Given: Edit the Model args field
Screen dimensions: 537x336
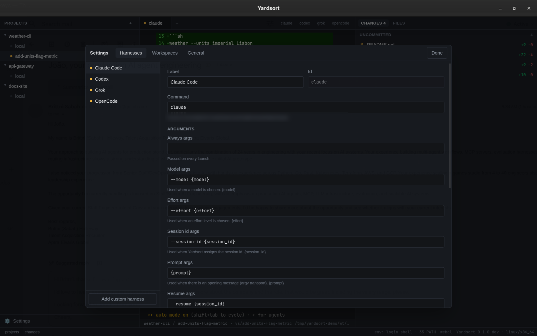Looking at the screenshot, I should tap(306, 180).
